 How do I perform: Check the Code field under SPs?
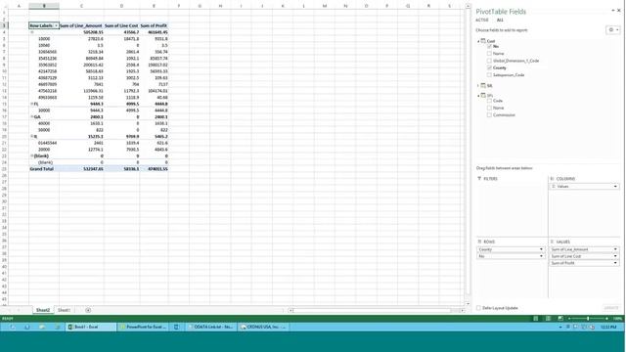(x=489, y=101)
